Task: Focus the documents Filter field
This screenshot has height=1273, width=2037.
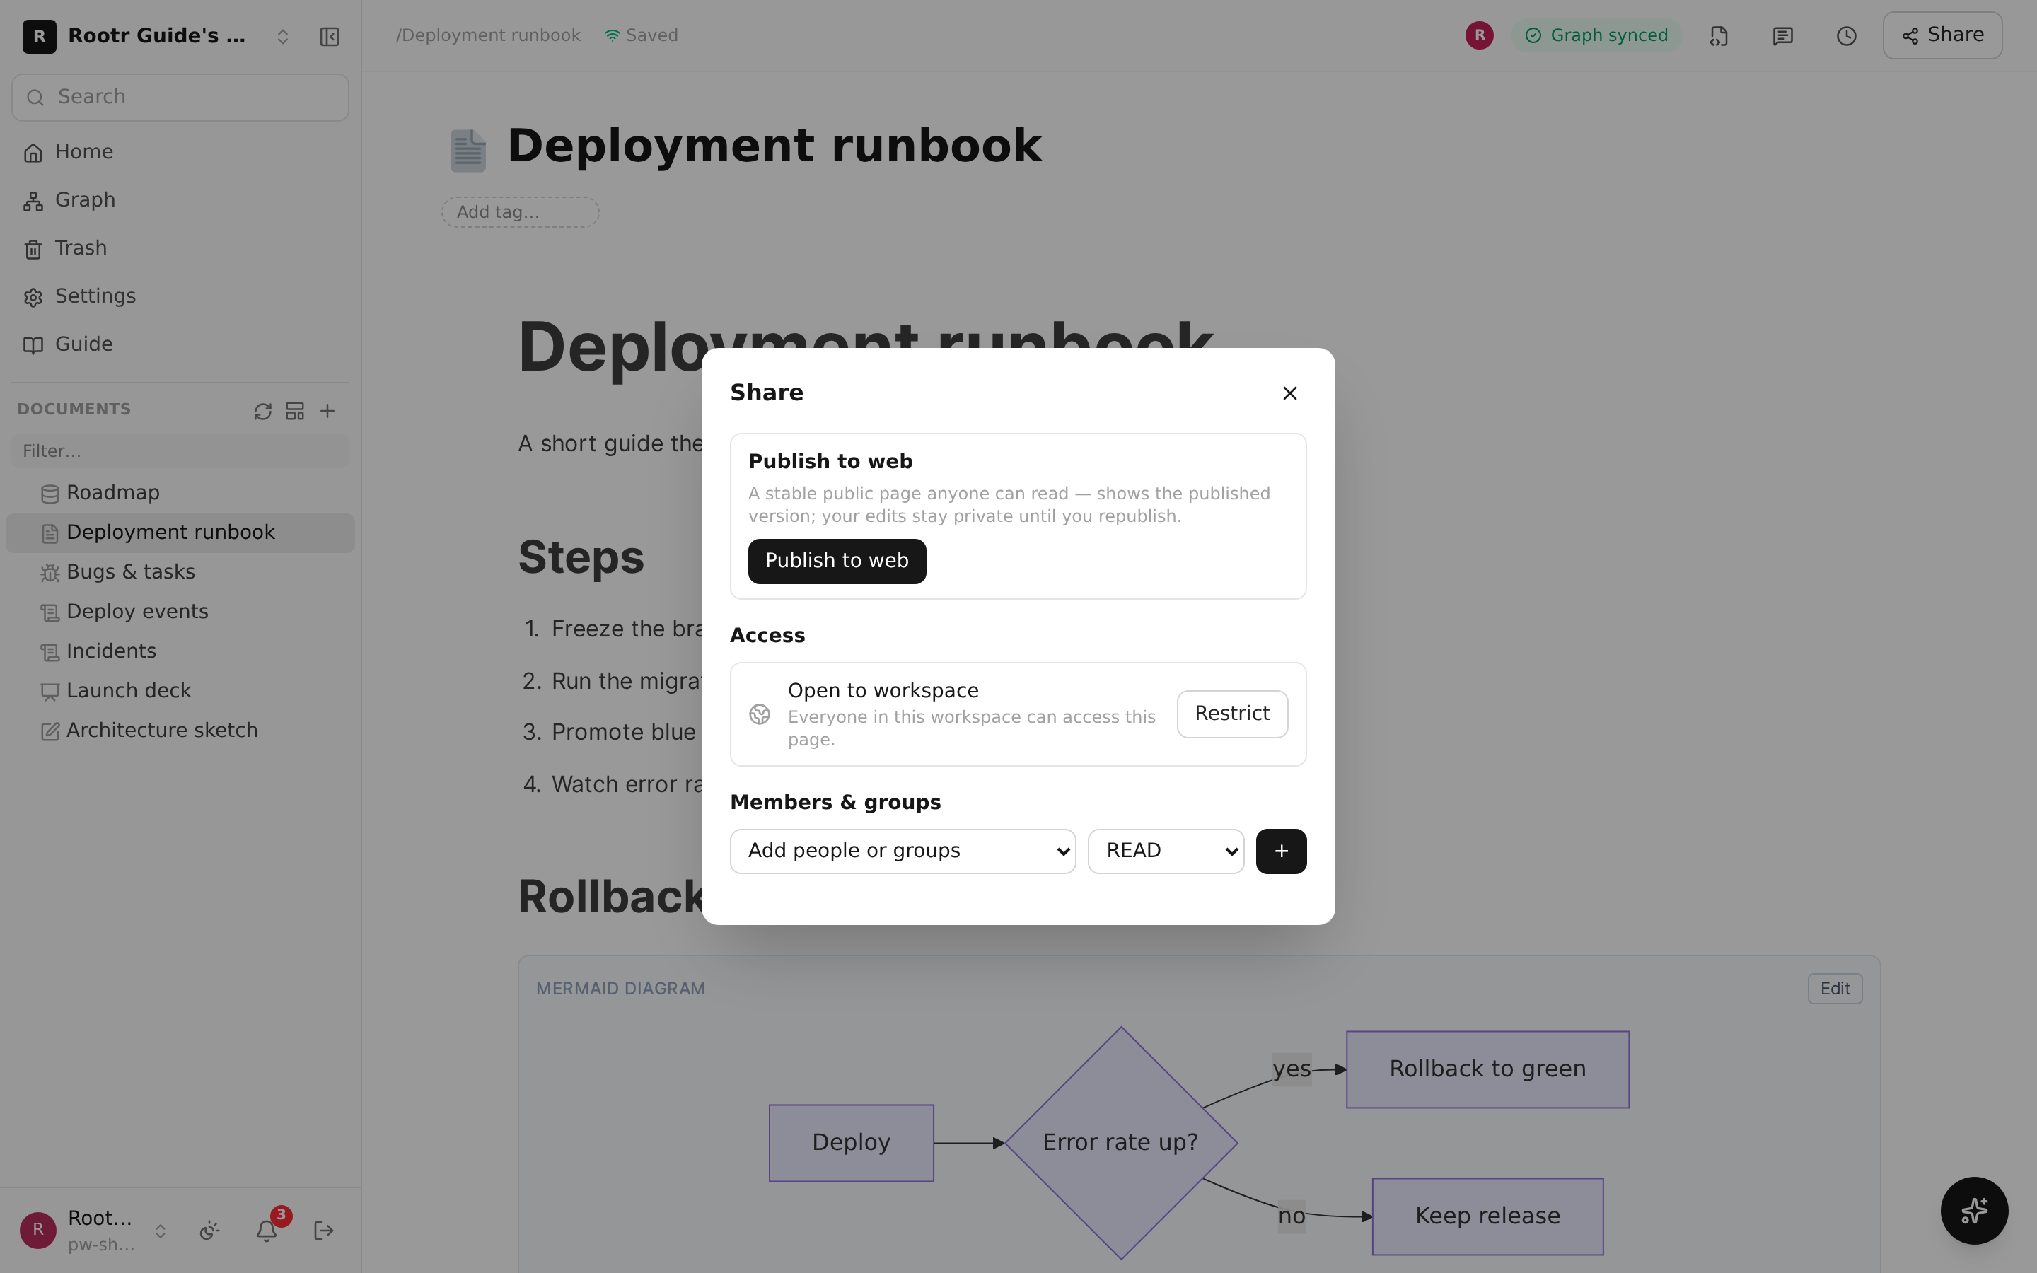Action: click(x=180, y=451)
